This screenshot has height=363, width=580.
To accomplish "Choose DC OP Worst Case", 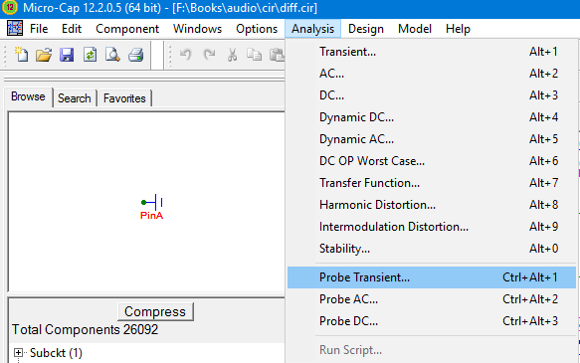I will tap(432, 161).
